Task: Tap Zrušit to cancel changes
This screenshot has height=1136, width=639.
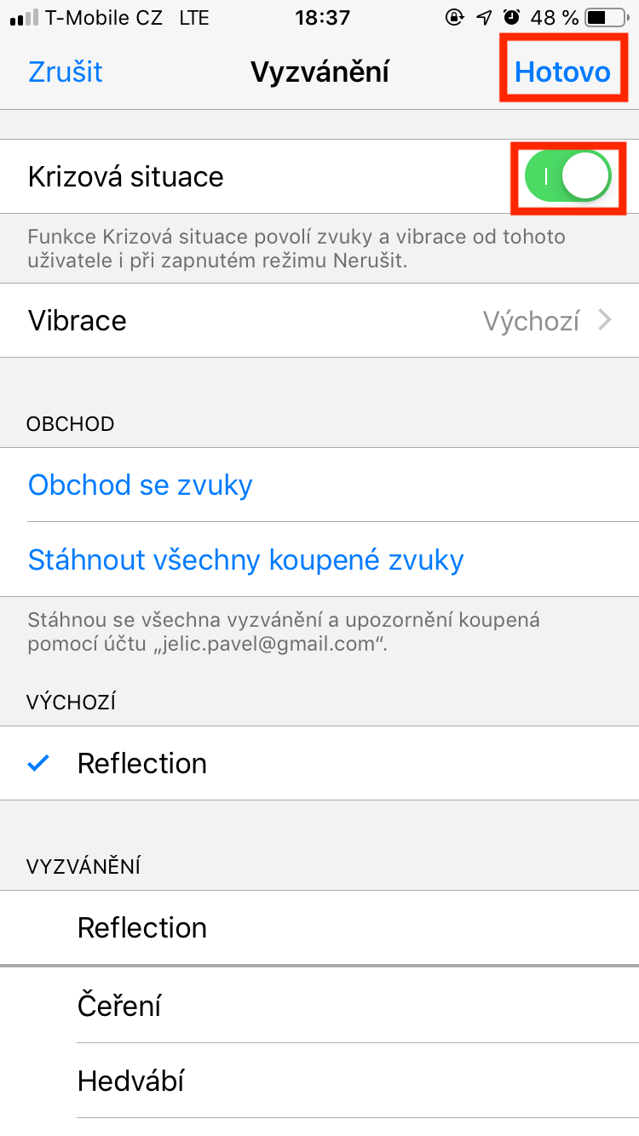Action: click(66, 72)
